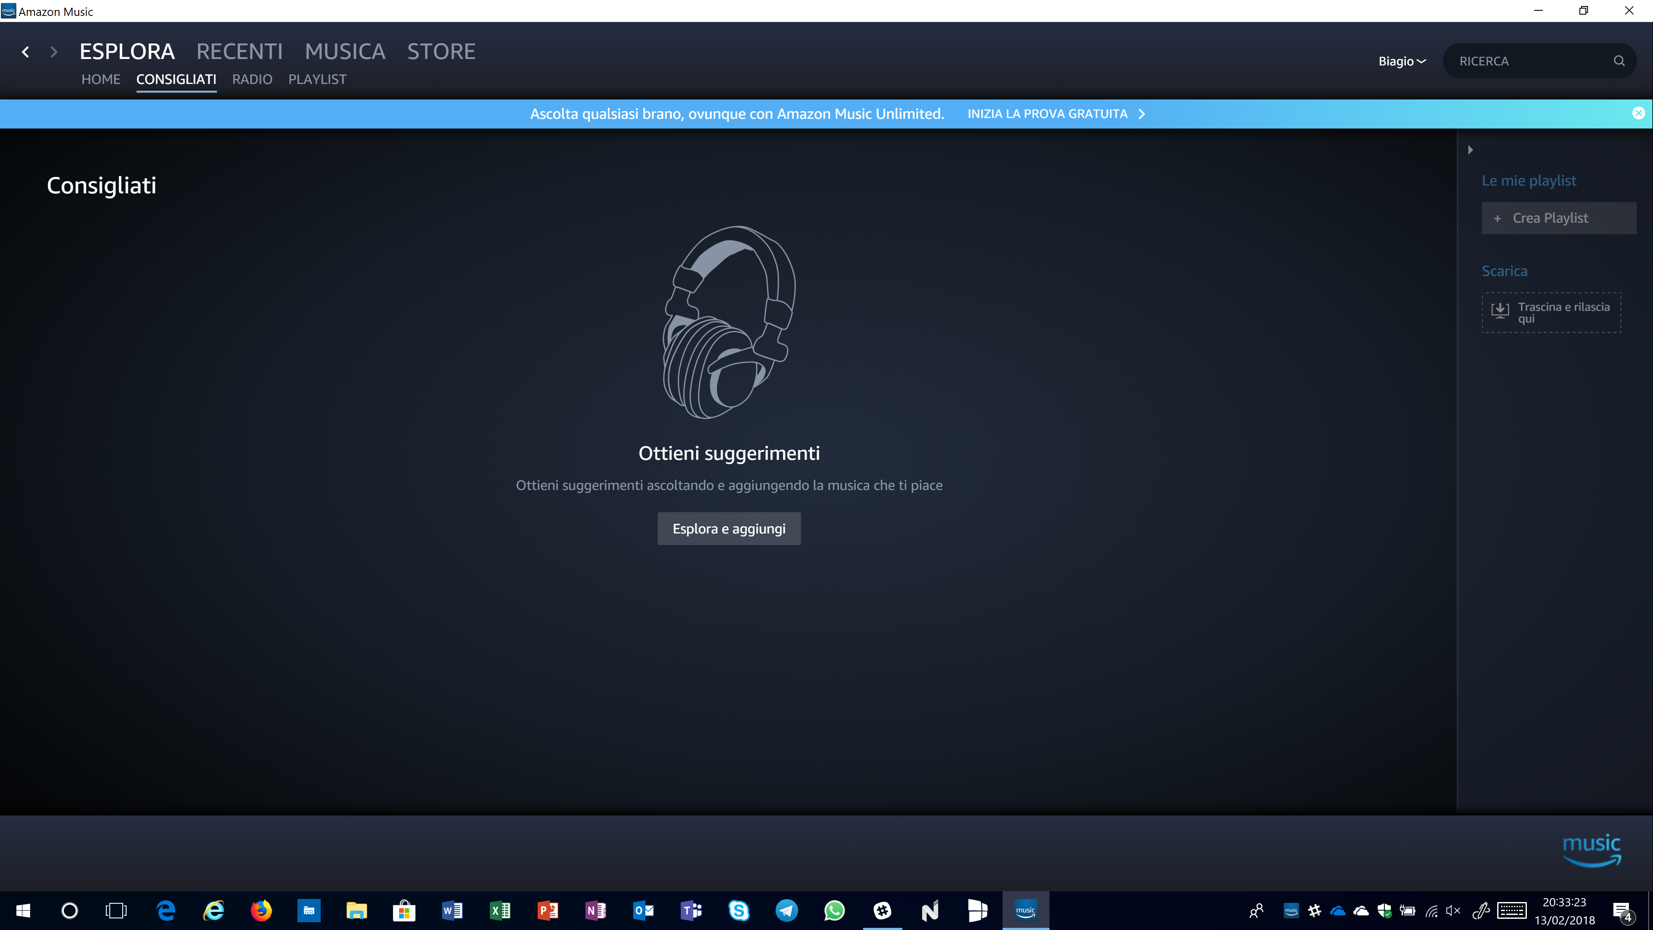Click the Esplora e aggiungi button
The height and width of the screenshot is (930, 1653).
click(729, 528)
